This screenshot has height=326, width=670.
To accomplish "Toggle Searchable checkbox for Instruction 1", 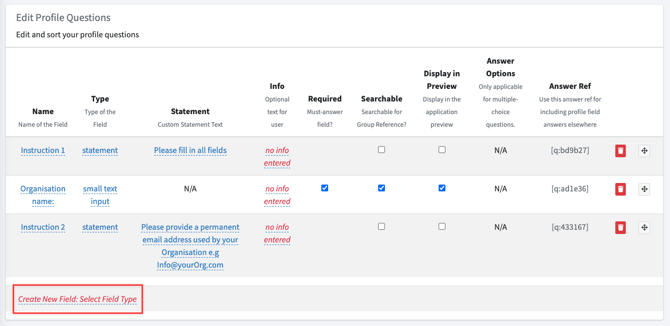I will 381,150.
